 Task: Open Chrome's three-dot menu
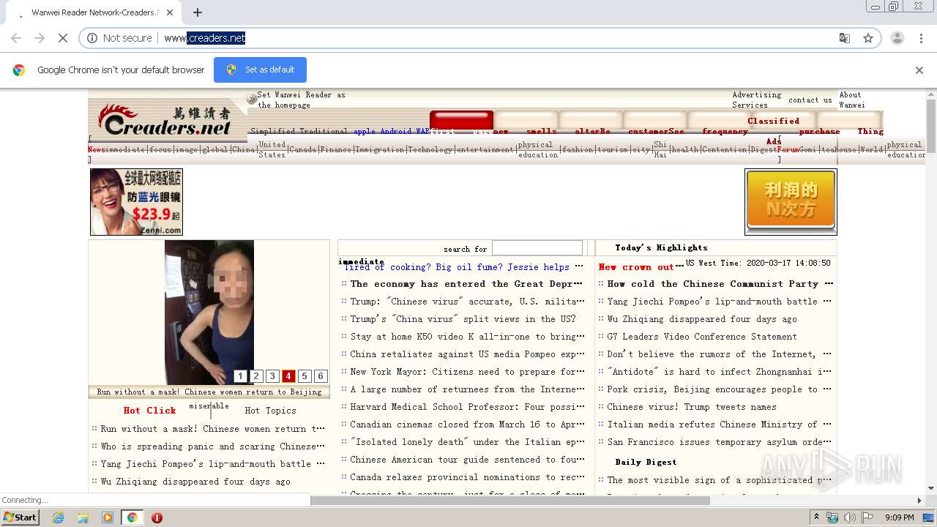point(921,38)
